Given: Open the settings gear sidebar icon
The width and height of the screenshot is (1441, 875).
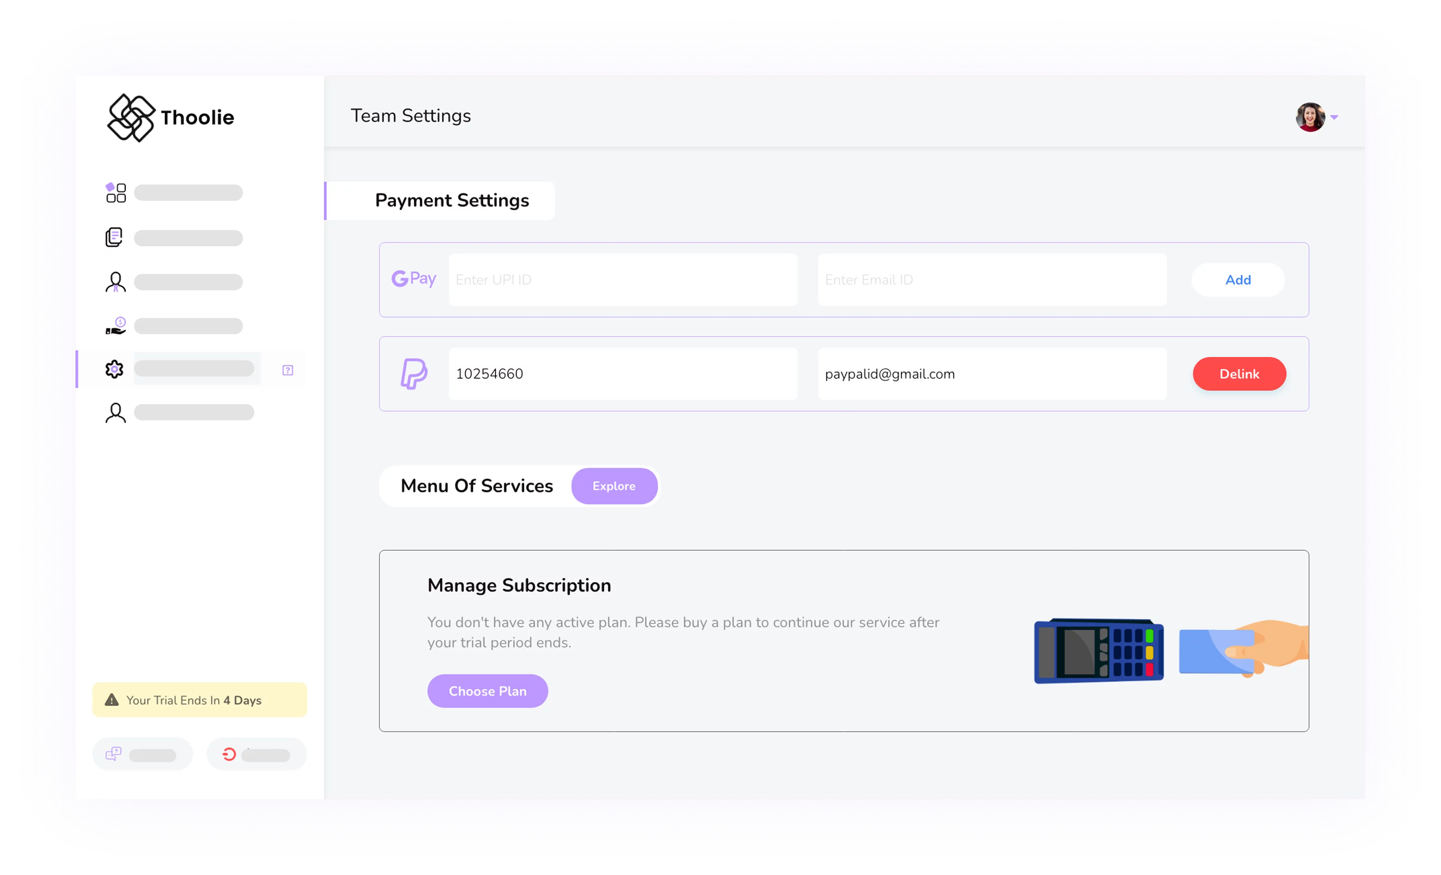Looking at the screenshot, I should coord(114,369).
